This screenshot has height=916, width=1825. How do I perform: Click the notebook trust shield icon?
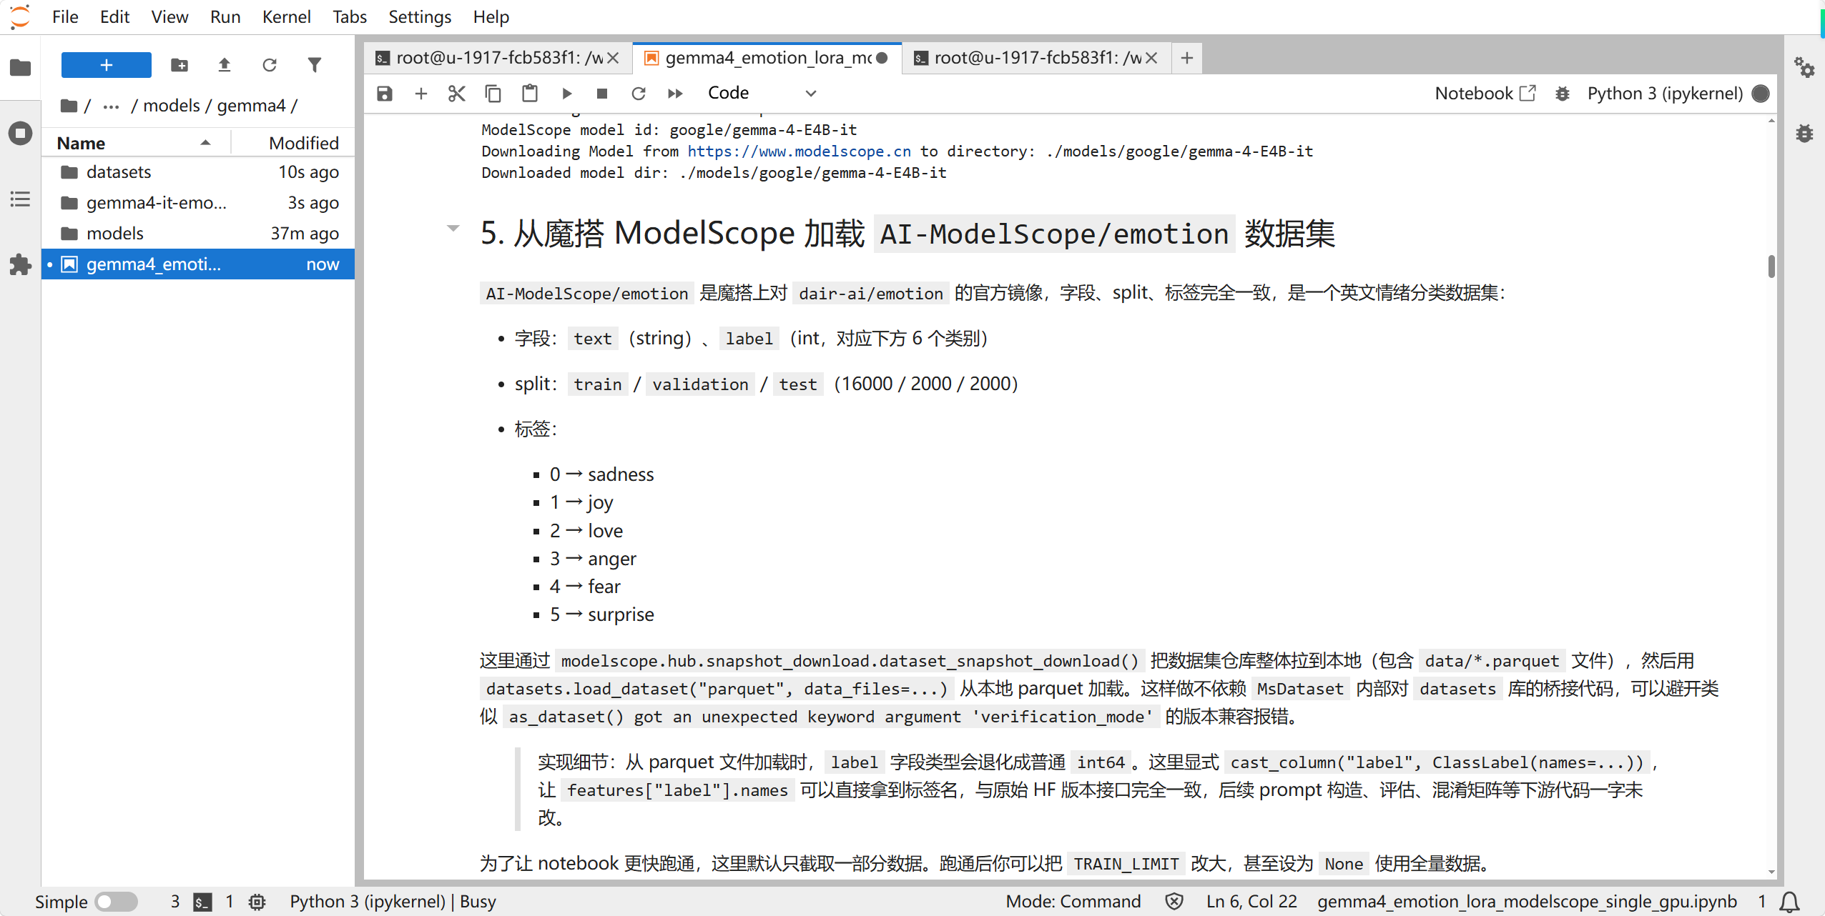(x=1174, y=902)
